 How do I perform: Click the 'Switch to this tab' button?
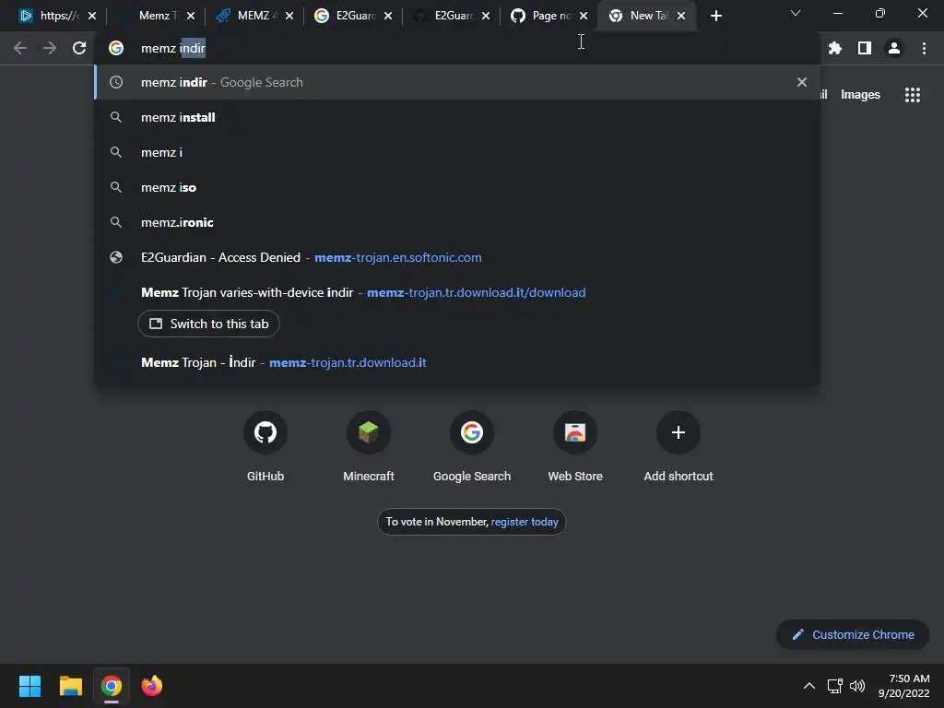[208, 324]
